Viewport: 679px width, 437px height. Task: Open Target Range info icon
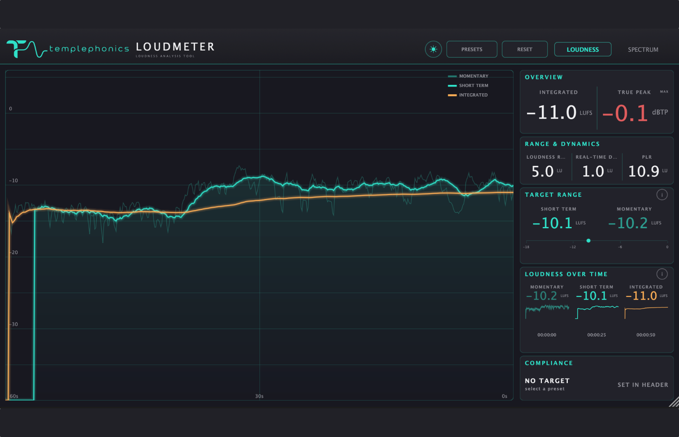[x=662, y=195]
